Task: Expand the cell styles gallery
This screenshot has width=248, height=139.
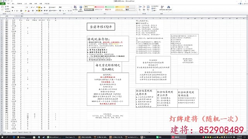Action: coord(136,10)
